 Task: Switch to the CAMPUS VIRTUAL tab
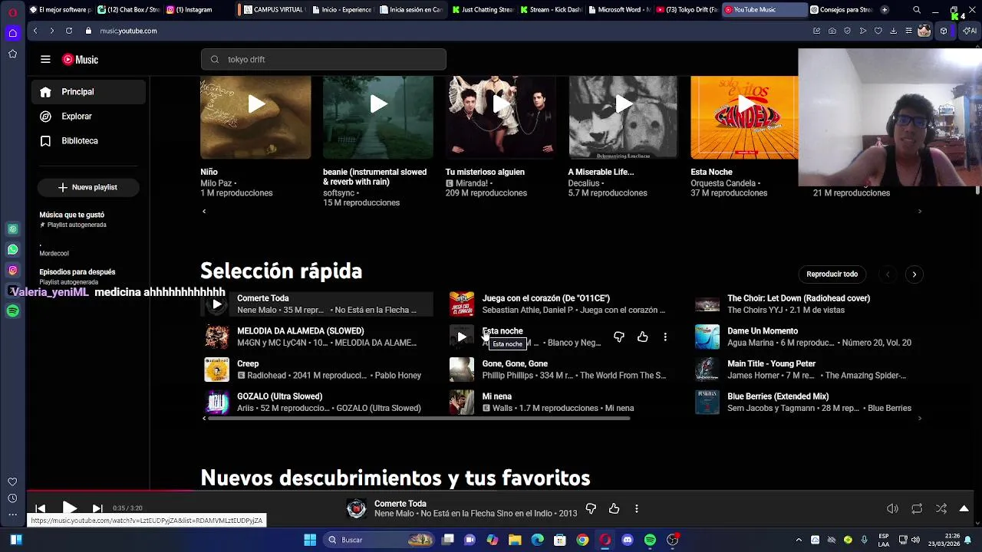coord(273,10)
